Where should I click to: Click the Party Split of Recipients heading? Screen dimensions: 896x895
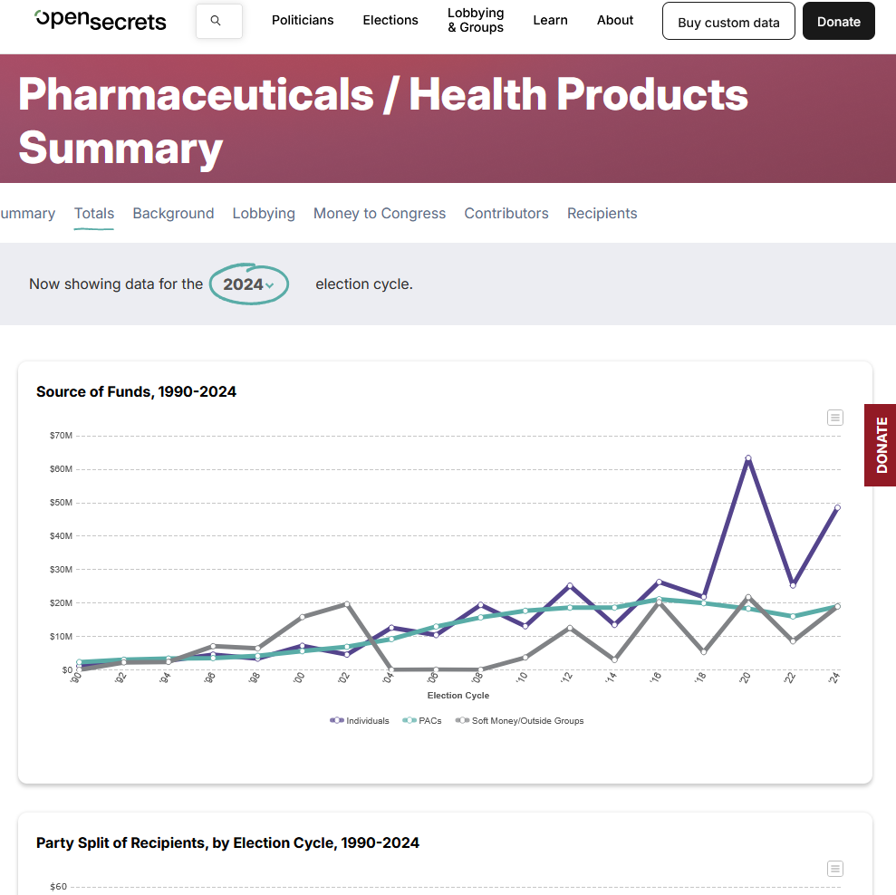tap(227, 843)
